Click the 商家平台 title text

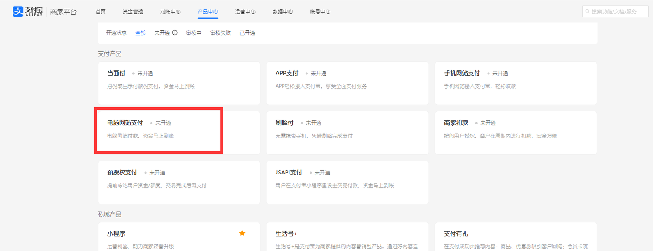[64, 12]
